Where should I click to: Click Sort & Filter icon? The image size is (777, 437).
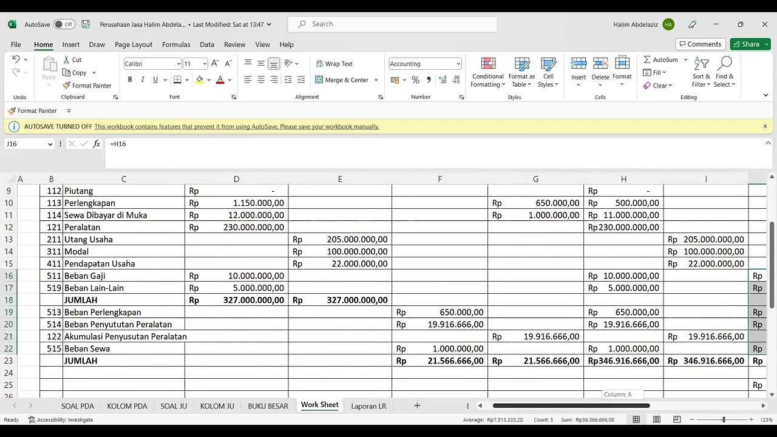click(x=701, y=64)
